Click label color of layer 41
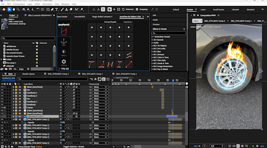The image size is (267, 148). point(16,116)
